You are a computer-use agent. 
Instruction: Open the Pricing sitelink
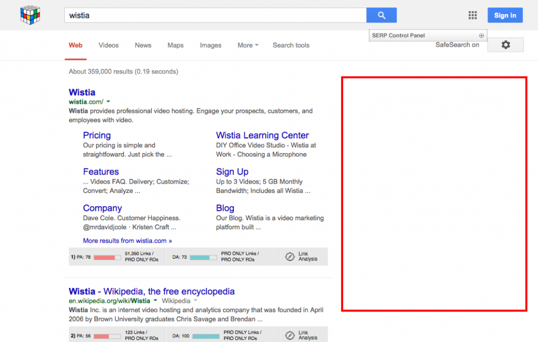[97, 135]
